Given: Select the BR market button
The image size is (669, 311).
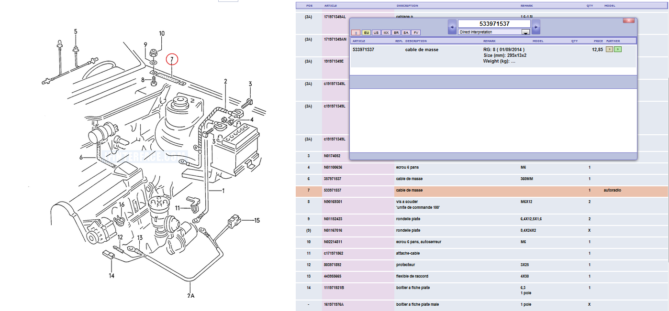Looking at the screenshot, I should 396,32.
